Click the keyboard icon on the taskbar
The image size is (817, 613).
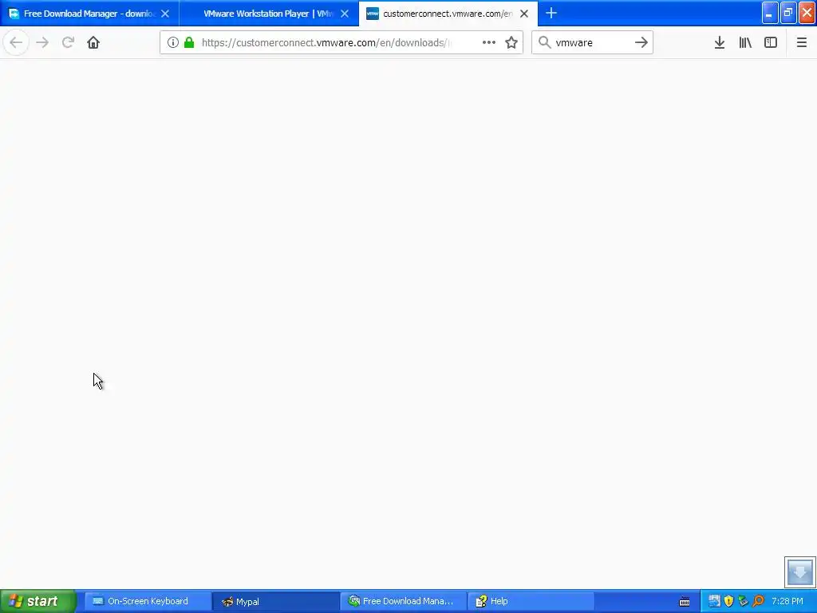click(685, 602)
